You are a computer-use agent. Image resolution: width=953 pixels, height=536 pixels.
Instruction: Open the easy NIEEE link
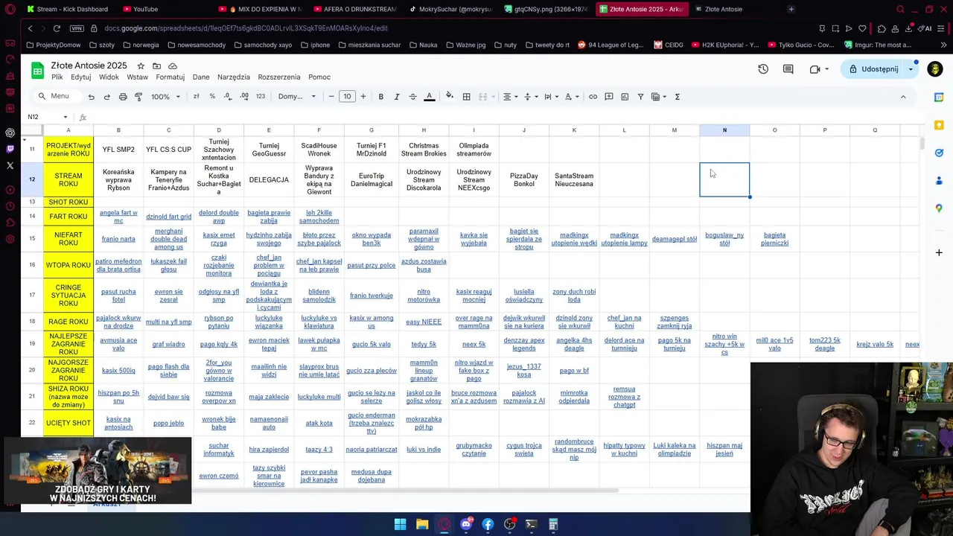tap(424, 322)
